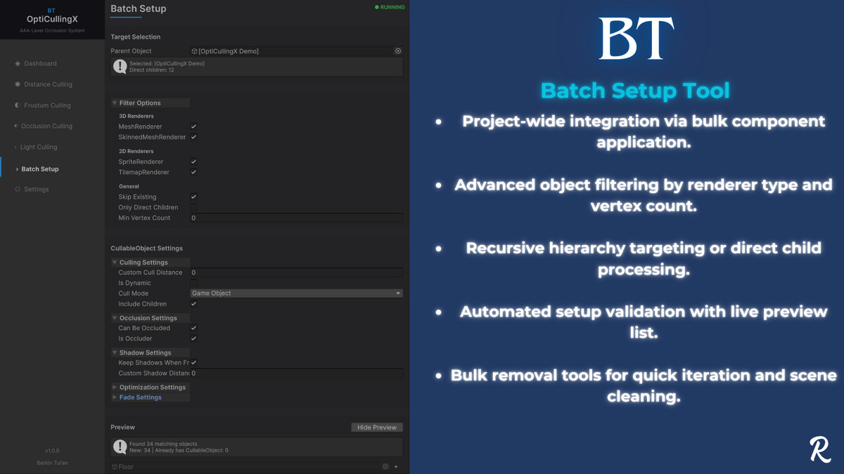The image size is (844, 474).
Task: Click the Min Vertex Count value field
Action: pyautogui.click(x=295, y=218)
